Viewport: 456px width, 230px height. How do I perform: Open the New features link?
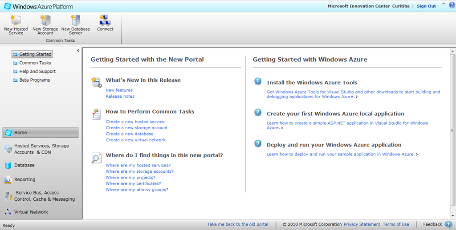pyautogui.click(x=119, y=90)
